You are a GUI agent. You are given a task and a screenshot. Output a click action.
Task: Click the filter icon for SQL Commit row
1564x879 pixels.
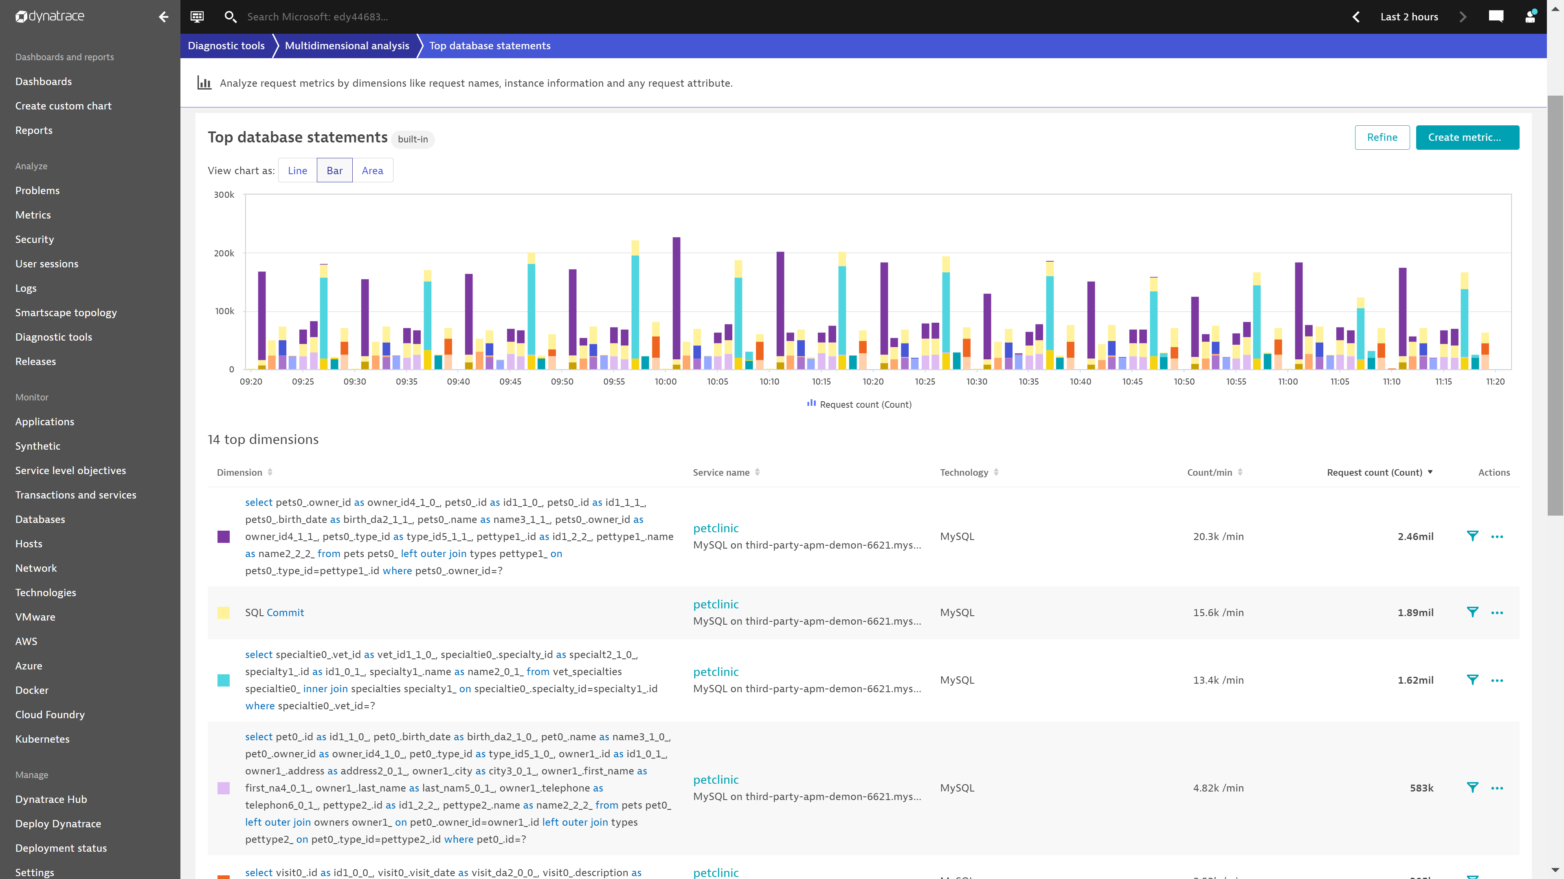click(1472, 612)
